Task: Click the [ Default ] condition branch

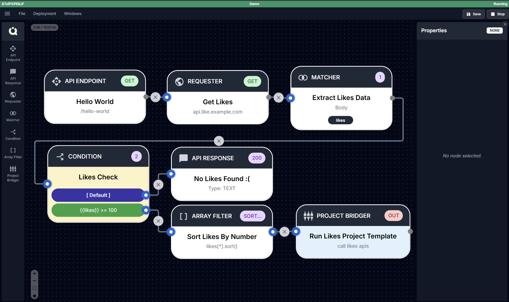Action: 98,195
